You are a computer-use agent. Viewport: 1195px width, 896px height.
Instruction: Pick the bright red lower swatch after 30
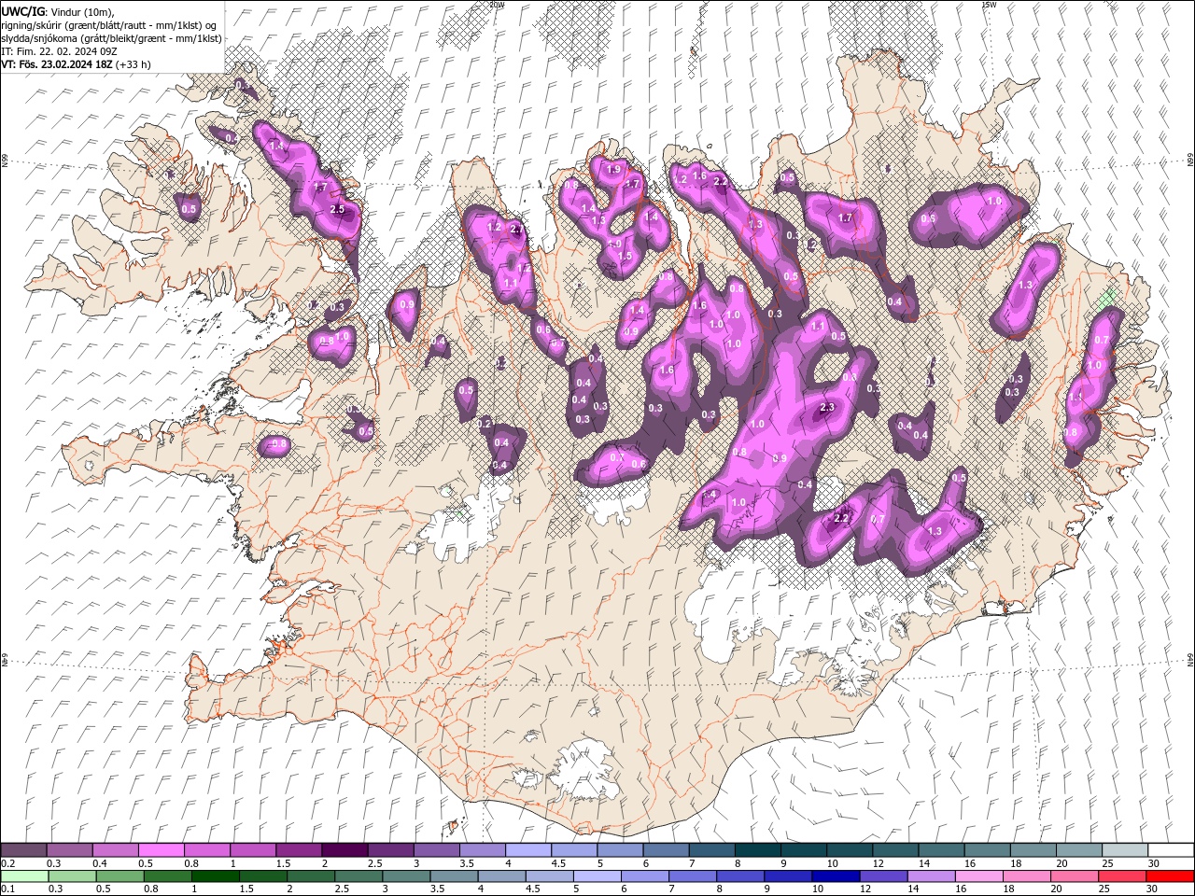1170,876
